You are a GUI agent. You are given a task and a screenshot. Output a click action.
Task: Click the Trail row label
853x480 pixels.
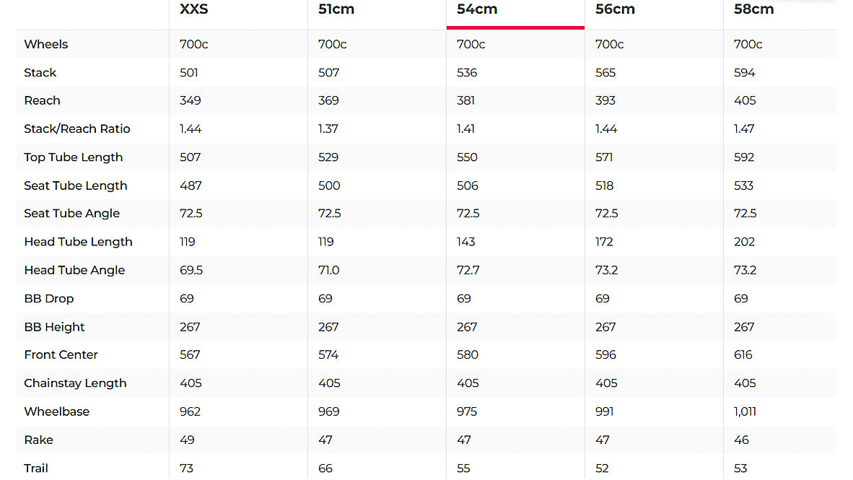[36, 468]
